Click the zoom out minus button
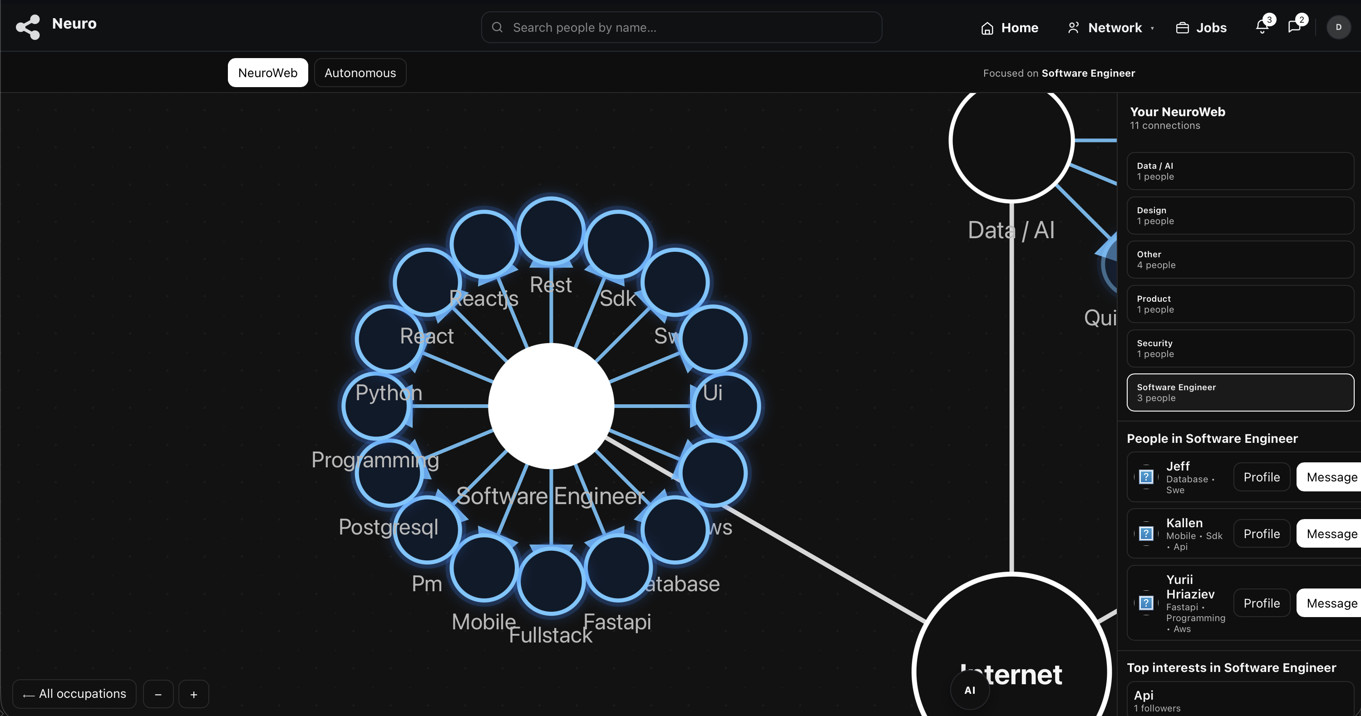Screen dimensions: 1361x716 (x=158, y=694)
